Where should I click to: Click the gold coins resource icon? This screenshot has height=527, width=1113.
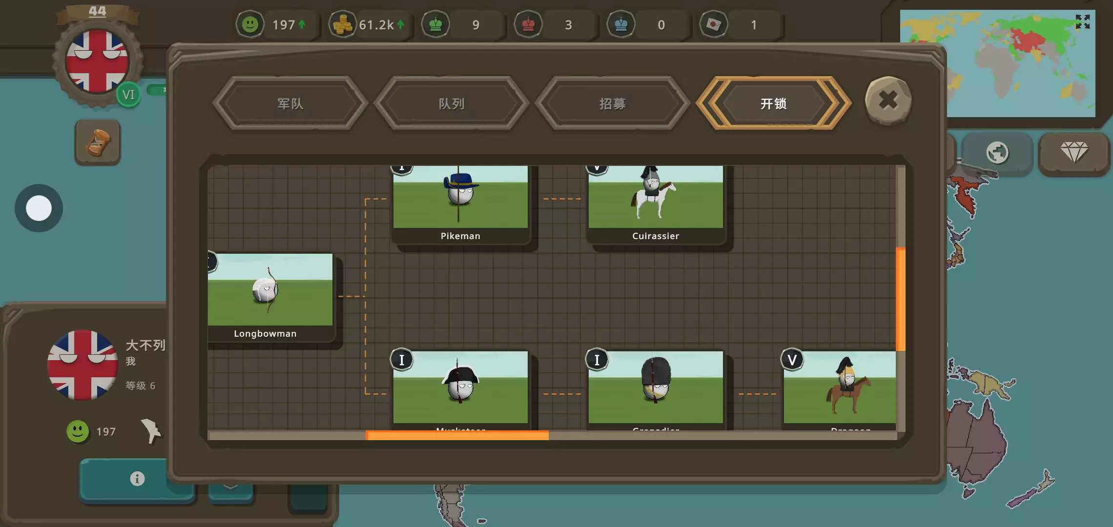pos(342,24)
